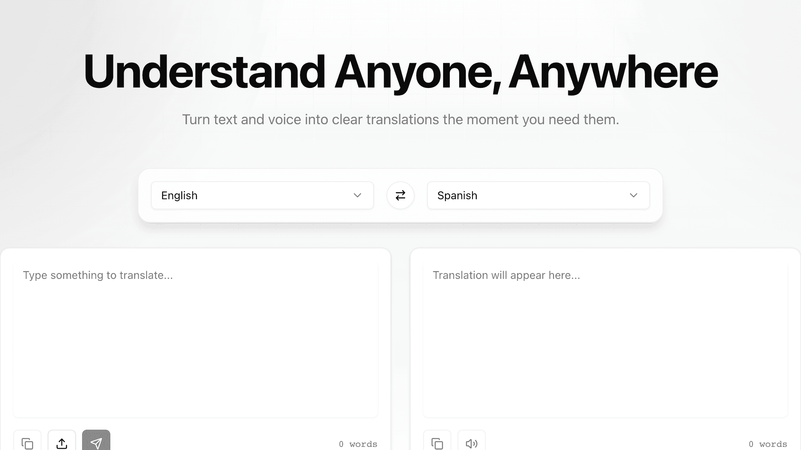Click the translation panel '0 words' counter
This screenshot has width=801, height=450.
click(x=768, y=444)
